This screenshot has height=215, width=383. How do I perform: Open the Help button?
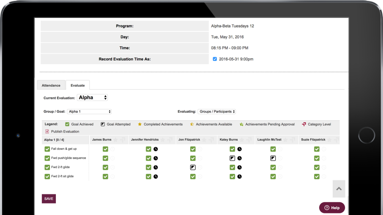(332, 208)
